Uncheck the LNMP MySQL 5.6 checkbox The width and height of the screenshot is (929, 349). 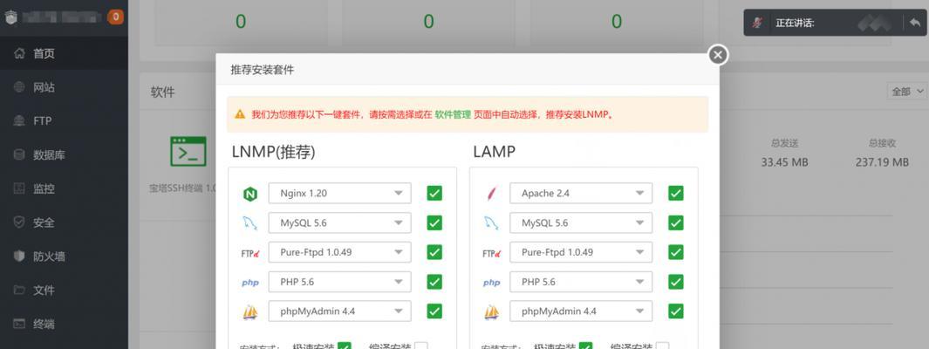pos(434,222)
